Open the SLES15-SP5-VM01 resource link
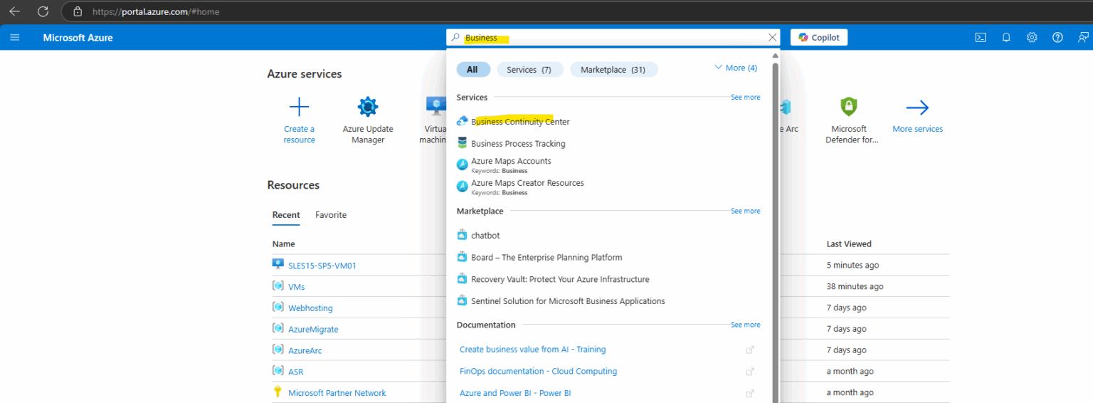Viewport: 1093px width, 403px height. pyautogui.click(x=322, y=266)
